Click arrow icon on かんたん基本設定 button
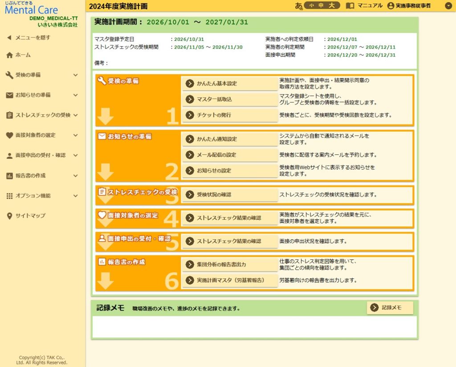The height and width of the screenshot is (367, 456). point(190,84)
